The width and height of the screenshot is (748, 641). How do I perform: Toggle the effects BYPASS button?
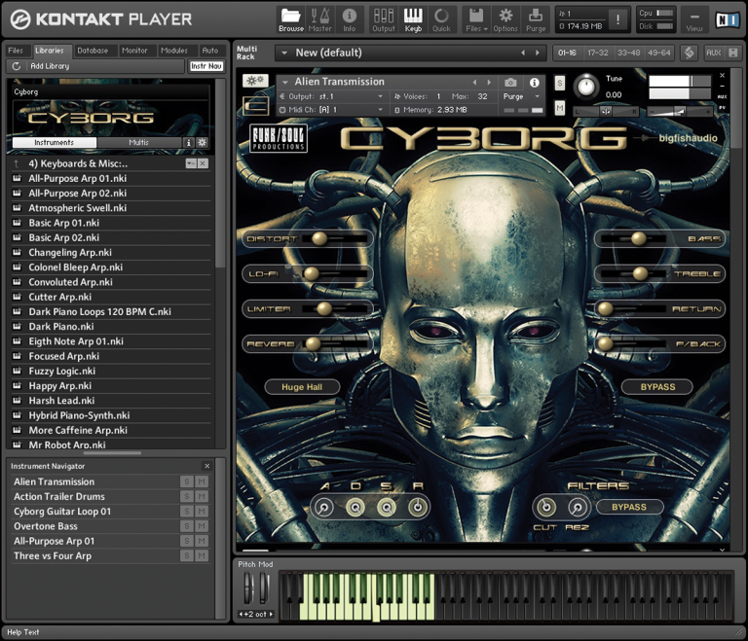click(657, 387)
